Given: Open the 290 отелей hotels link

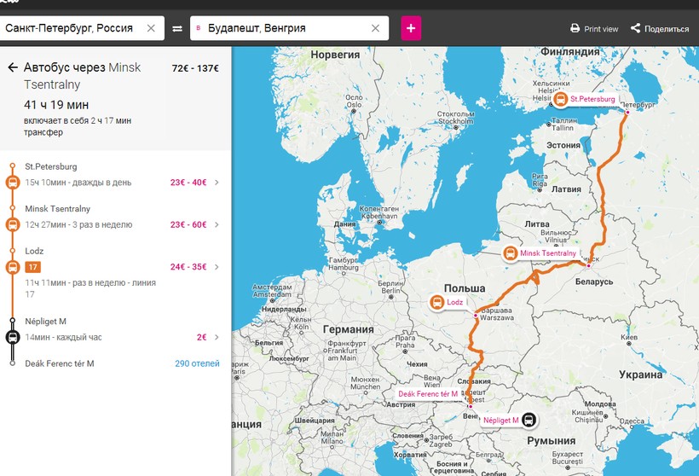Looking at the screenshot, I should [197, 363].
